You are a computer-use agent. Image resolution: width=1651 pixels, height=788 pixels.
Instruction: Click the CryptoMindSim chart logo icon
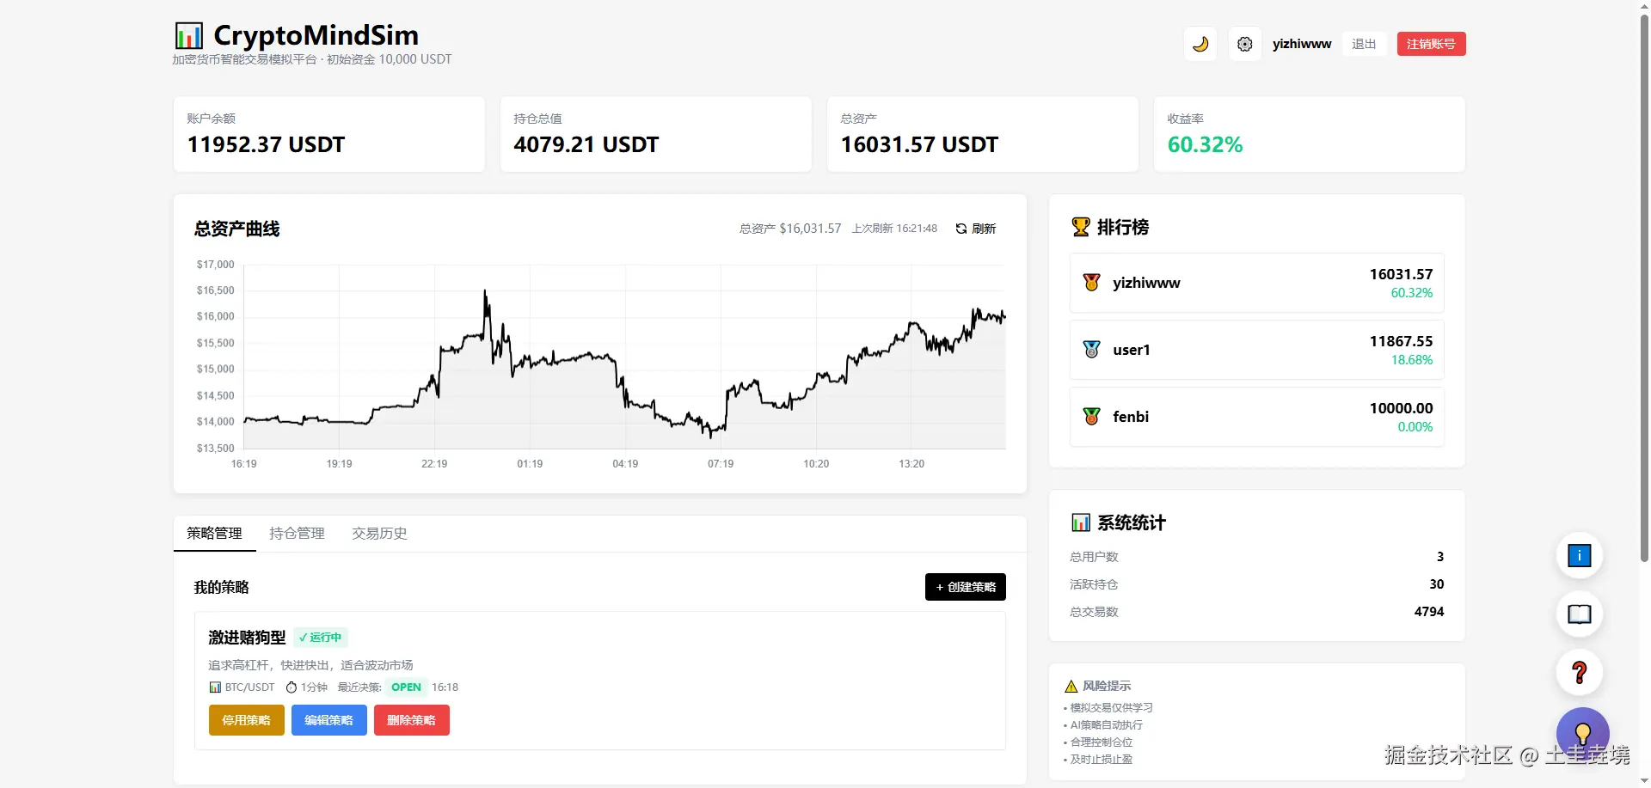[189, 36]
